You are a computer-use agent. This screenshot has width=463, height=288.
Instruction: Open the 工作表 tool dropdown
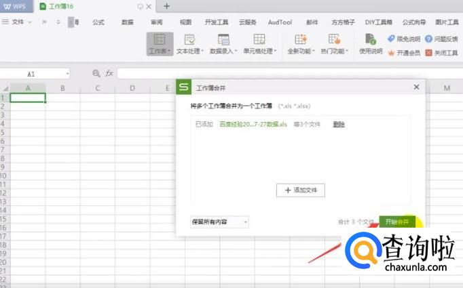(160, 44)
